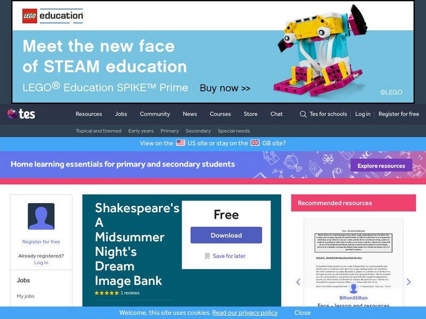This screenshot has width=426, height=319.
Task: Click Register for free in header
Action: (399, 114)
